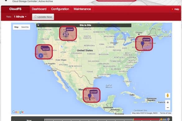Collapse the Site to Site panel chevron
The width and height of the screenshot is (182, 121).
pos(38,25)
